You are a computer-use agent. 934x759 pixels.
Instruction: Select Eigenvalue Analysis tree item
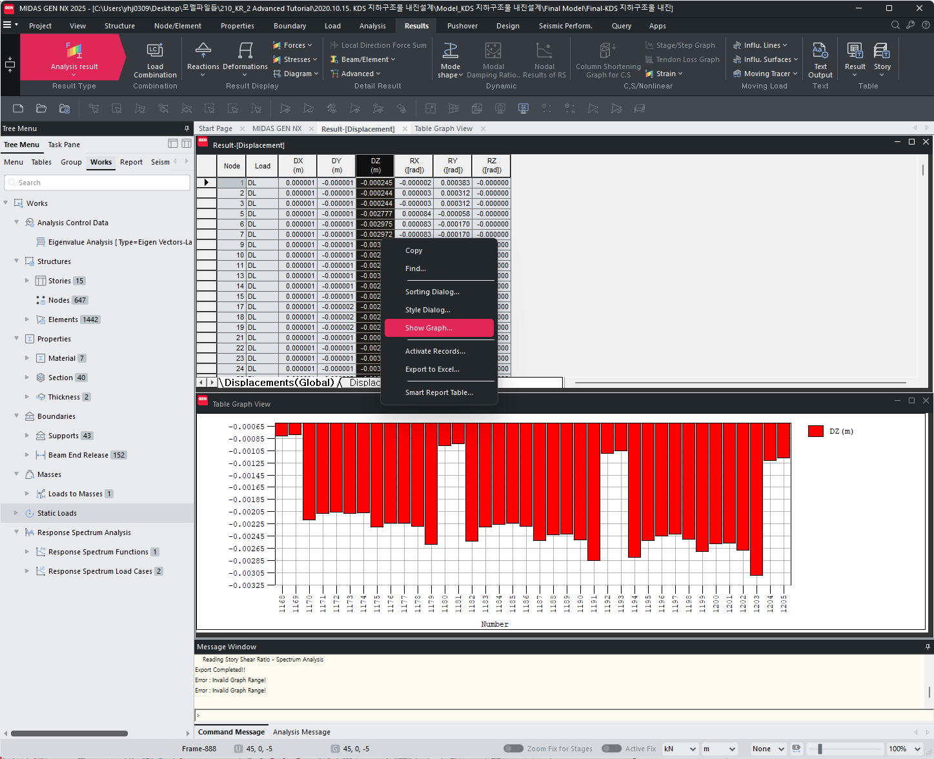119,242
